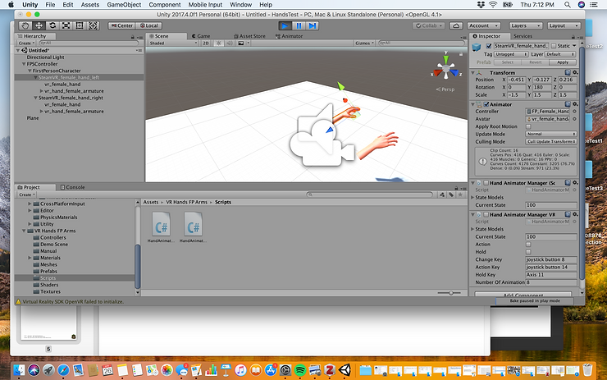The width and height of the screenshot is (607, 380).
Task: Toggle the GameObject active checkbox
Action: 489,46
